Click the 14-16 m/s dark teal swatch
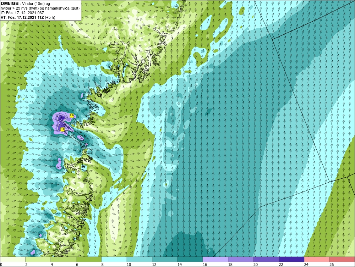Screen dimensions: 355x267 [x=190, y=259]
